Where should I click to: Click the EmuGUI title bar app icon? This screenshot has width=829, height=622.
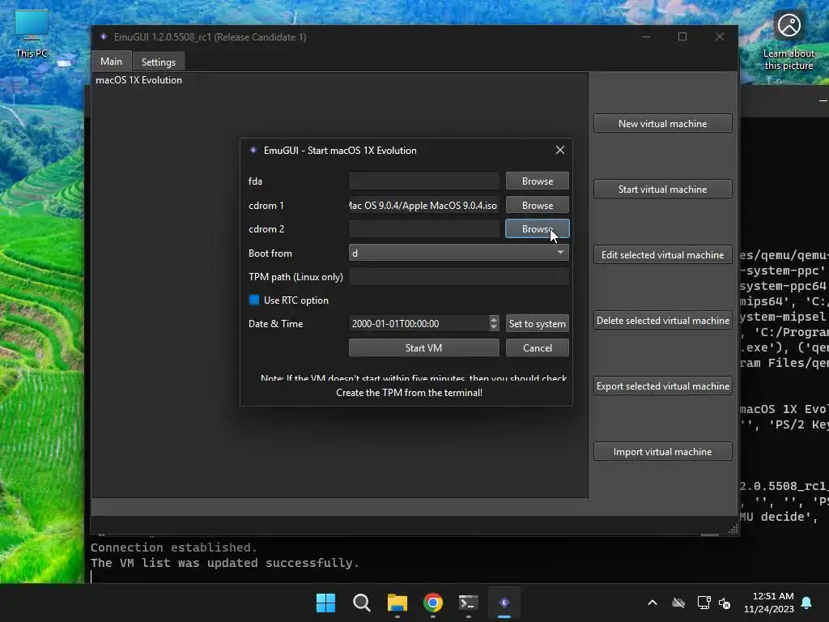tap(104, 36)
